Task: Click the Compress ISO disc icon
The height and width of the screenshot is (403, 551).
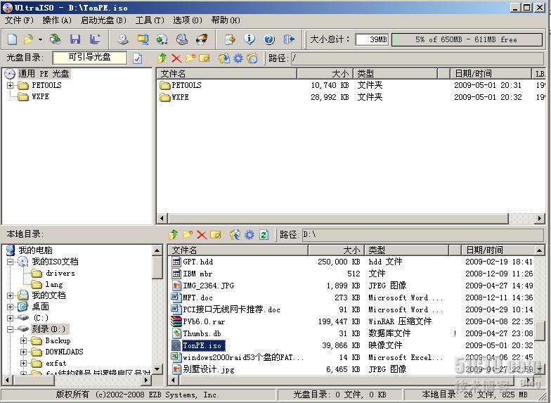Action: [x=162, y=39]
